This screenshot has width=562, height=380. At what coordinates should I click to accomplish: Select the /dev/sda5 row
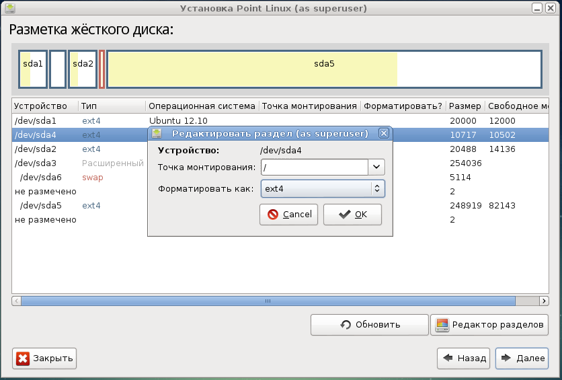(280, 206)
